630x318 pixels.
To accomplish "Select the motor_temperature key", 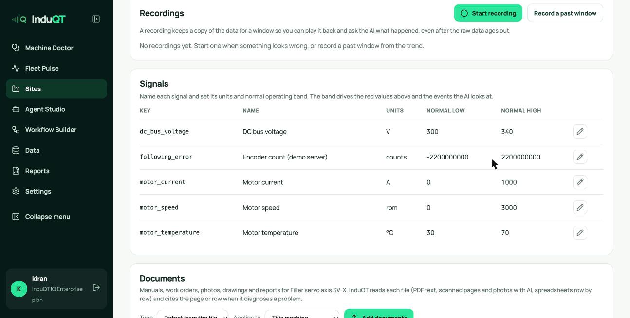I will pyautogui.click(x=169, y=233).
